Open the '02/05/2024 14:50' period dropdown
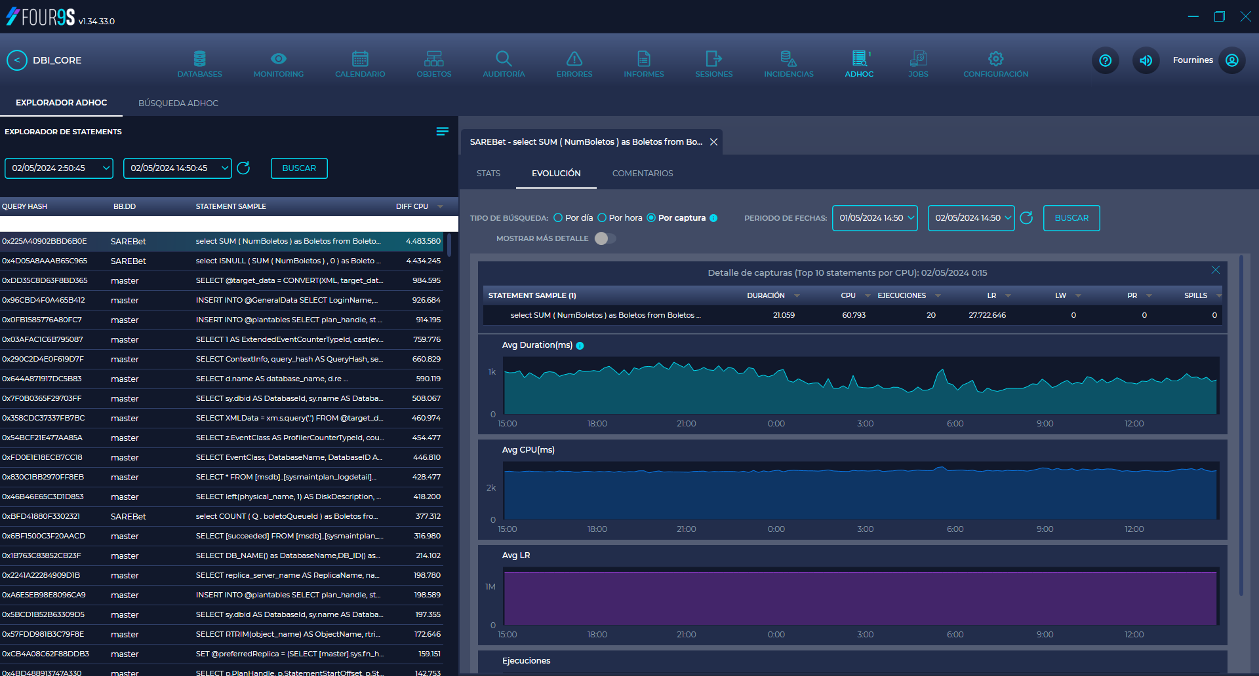The image size is (1259, 676). coord(971,217)
